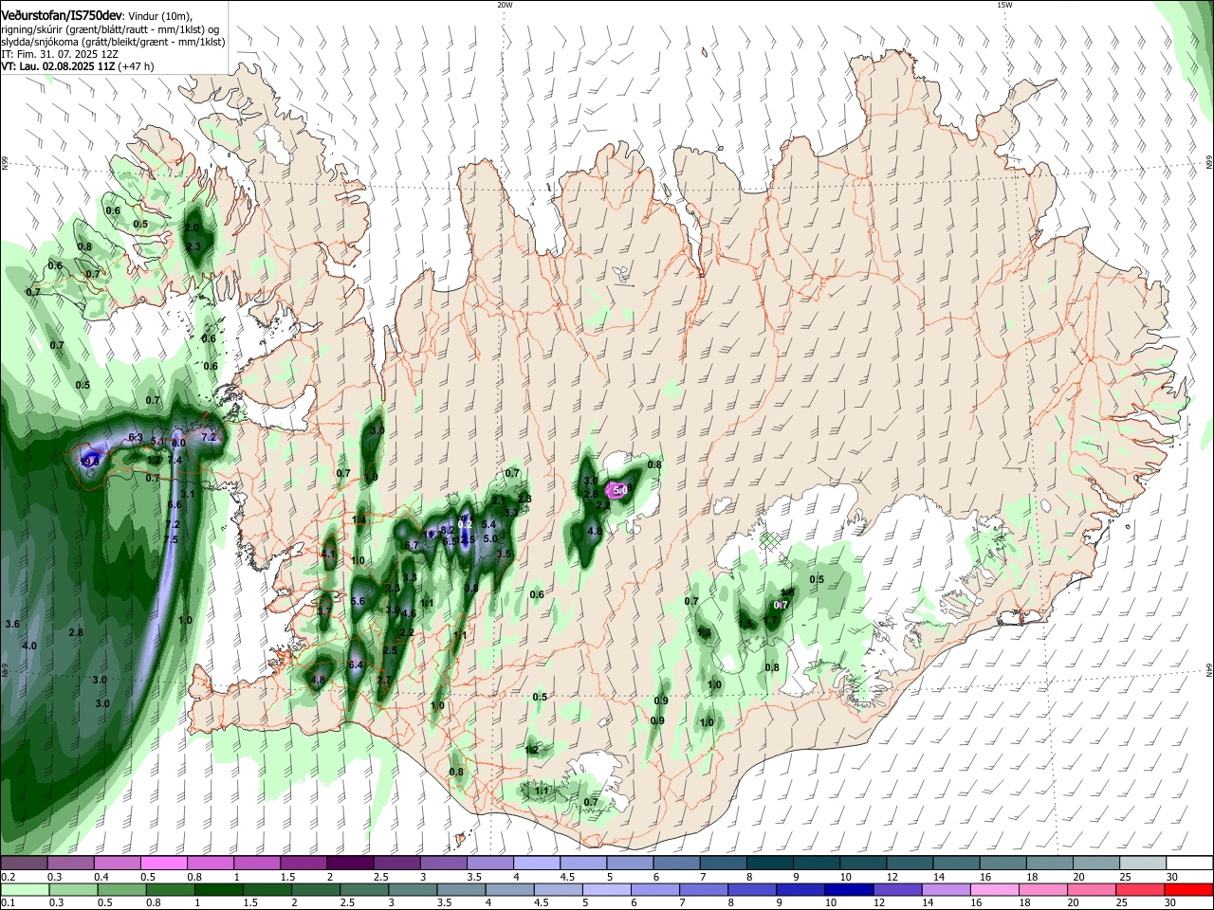The width and height of the screenshot is (1214, 910).
Task: Click the dark navy-blue rain swatch between 10 and 12
Action: (x=847, y=889)
